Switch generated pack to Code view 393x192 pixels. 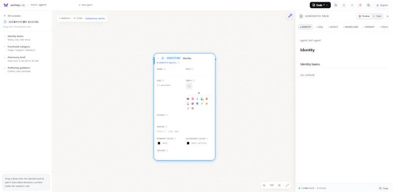tap(377, 16)
